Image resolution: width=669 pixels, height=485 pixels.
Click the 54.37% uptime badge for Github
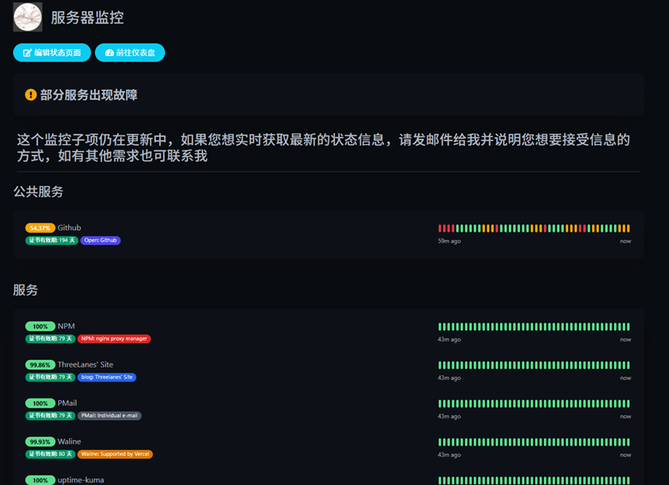[40, 228]
